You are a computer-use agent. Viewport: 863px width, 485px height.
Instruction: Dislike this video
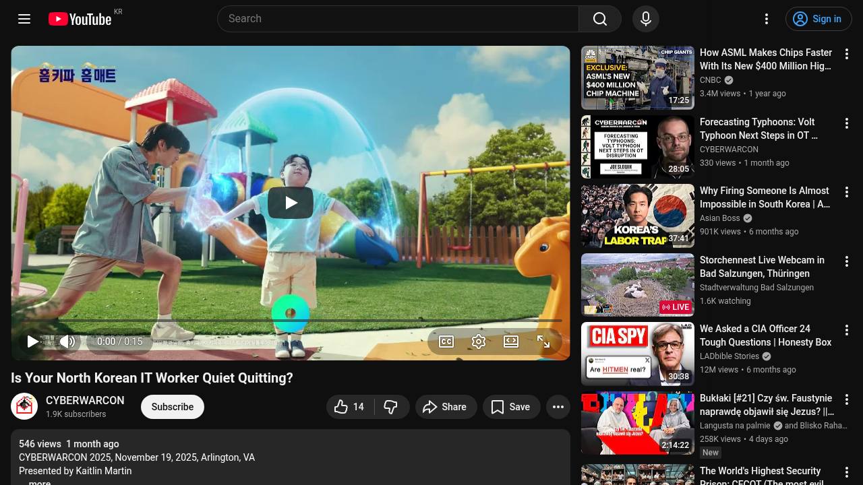pyautogui.click(x=391, y=407)
